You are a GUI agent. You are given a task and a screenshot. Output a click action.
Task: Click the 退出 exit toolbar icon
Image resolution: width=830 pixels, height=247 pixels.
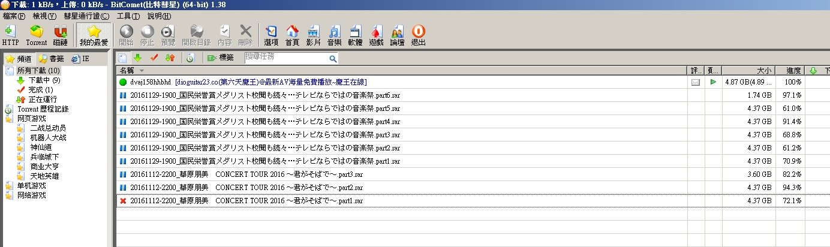tap(418, 35)
